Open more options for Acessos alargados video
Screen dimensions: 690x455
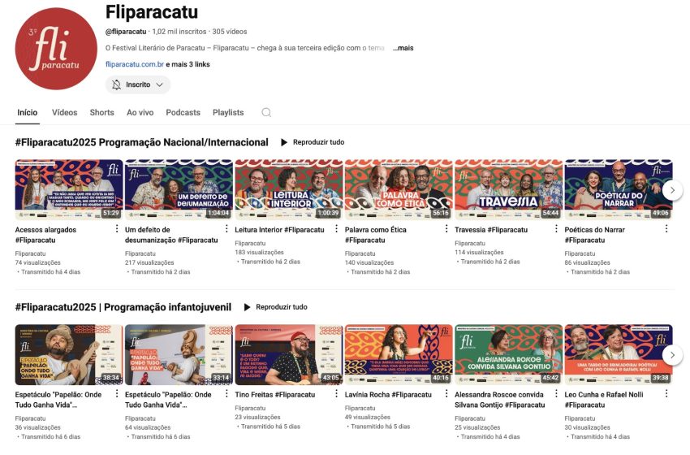tap(117, 228)
